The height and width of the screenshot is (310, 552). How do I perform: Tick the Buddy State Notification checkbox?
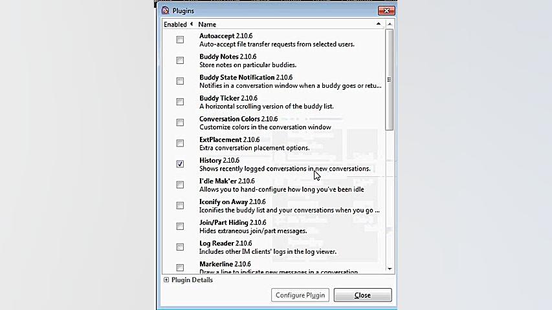coord(180,81)
